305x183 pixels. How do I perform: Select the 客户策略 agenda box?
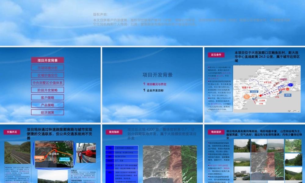tap(47, 98)
